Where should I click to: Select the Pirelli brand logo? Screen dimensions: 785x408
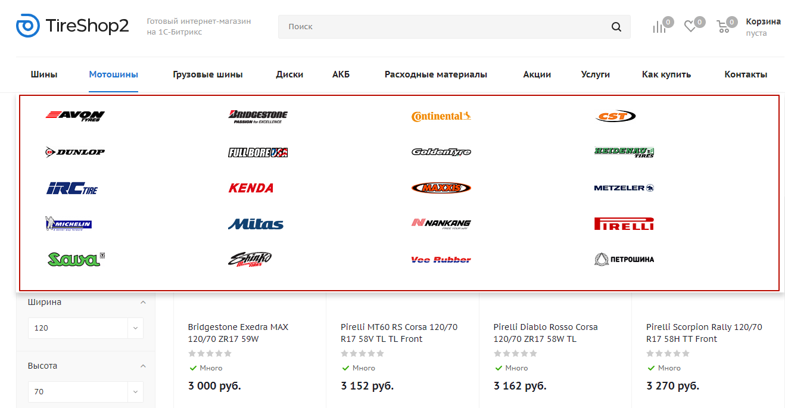[x=624, y=224]
